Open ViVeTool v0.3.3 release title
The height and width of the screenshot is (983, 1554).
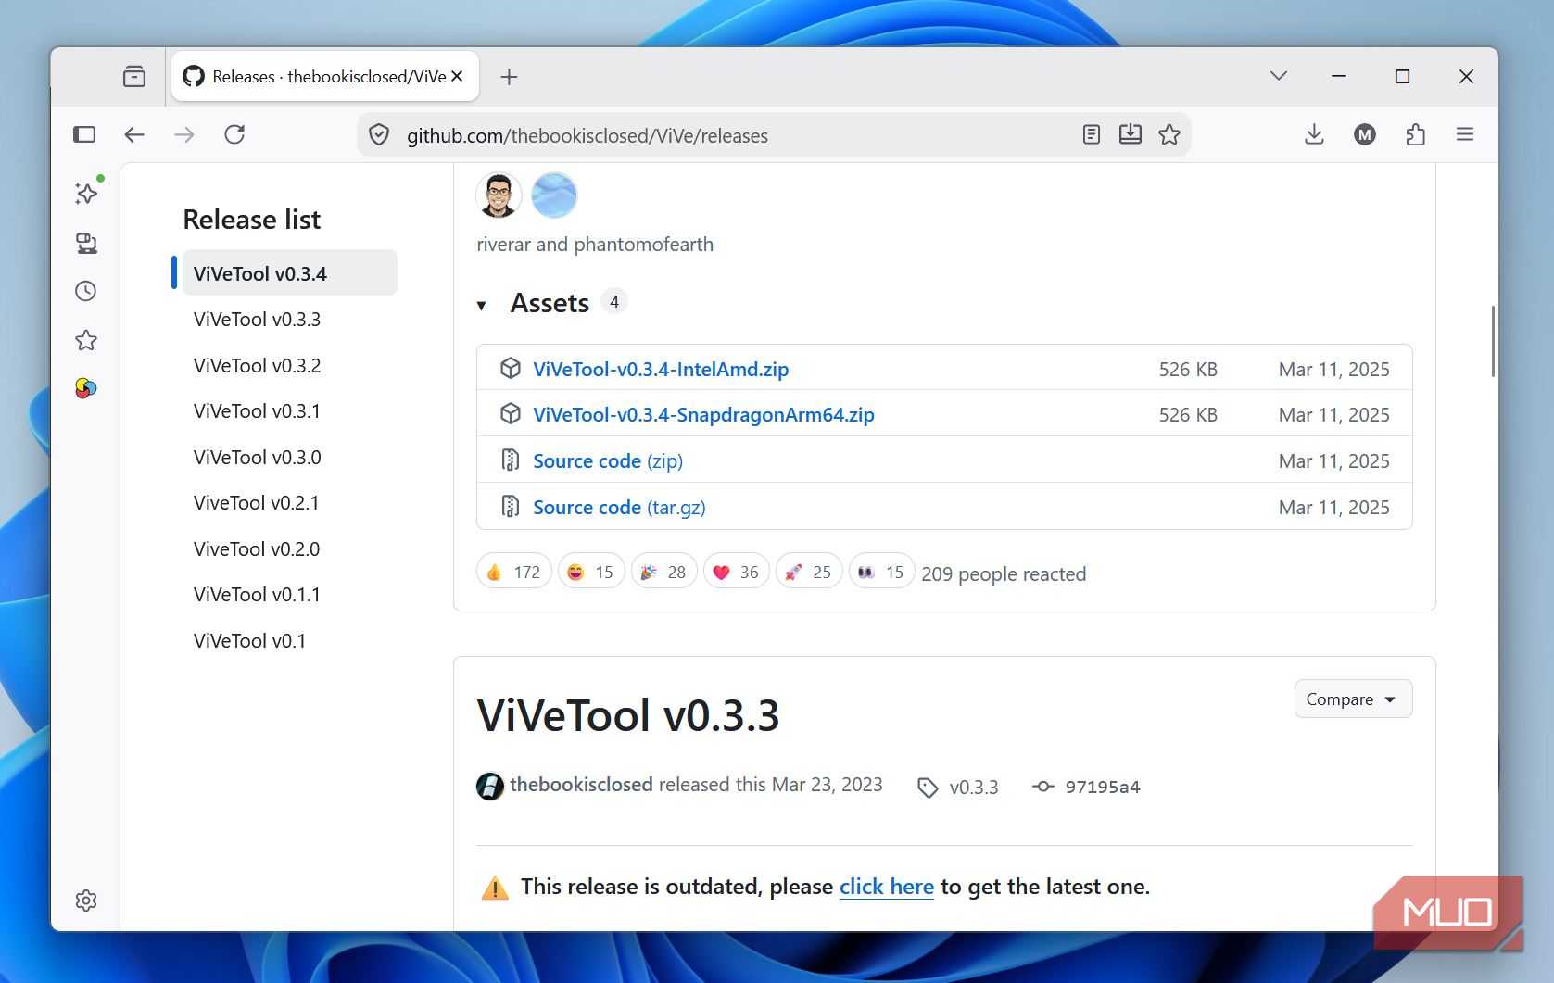point(627,715)
